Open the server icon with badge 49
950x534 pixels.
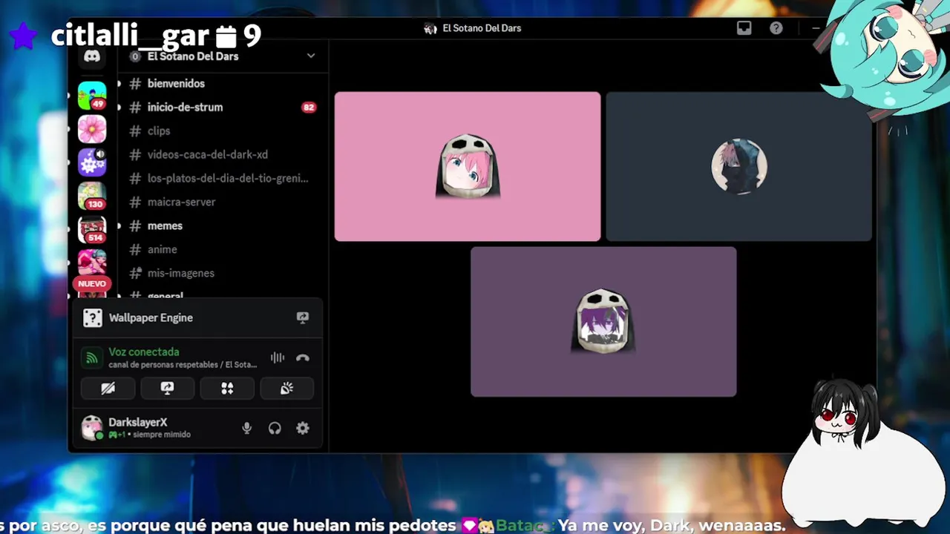[x=92, y=96]
